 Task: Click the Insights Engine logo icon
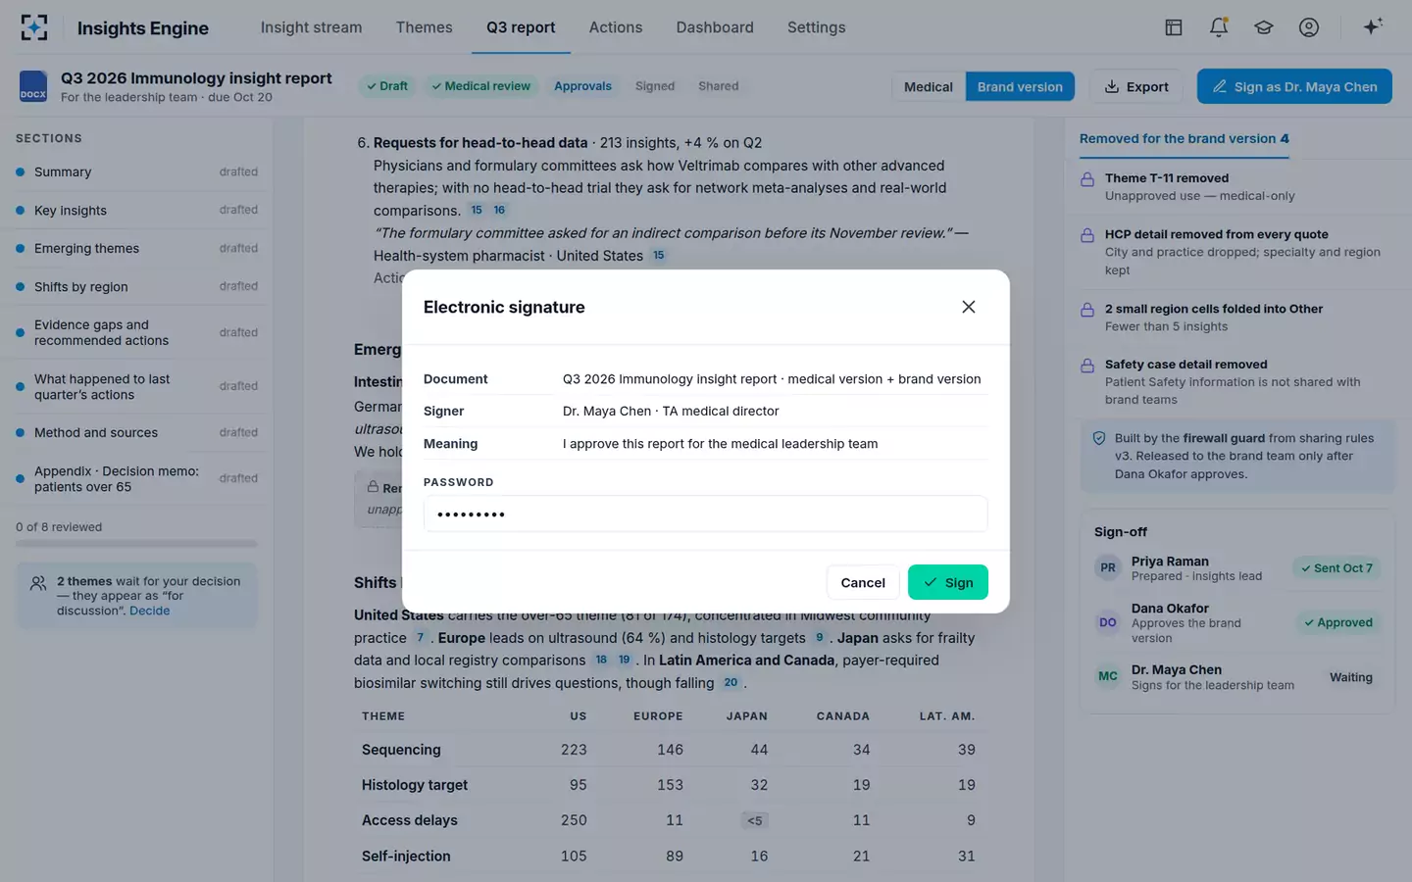34,27
